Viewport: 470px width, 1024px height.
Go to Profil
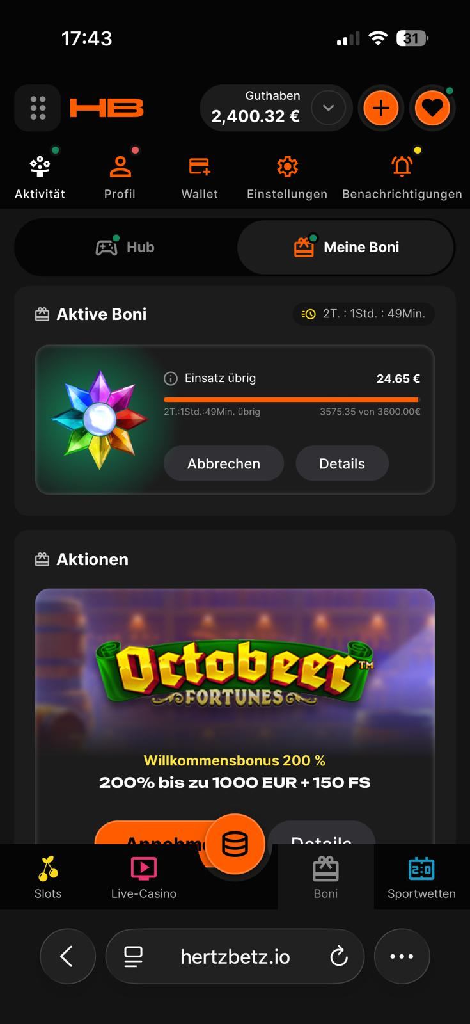tap(120, 177)
